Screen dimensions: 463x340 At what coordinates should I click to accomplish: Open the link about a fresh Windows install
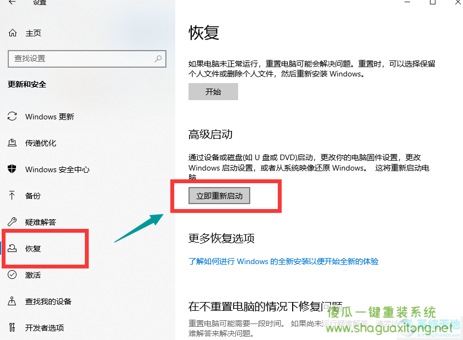click(x=283, y=261)
